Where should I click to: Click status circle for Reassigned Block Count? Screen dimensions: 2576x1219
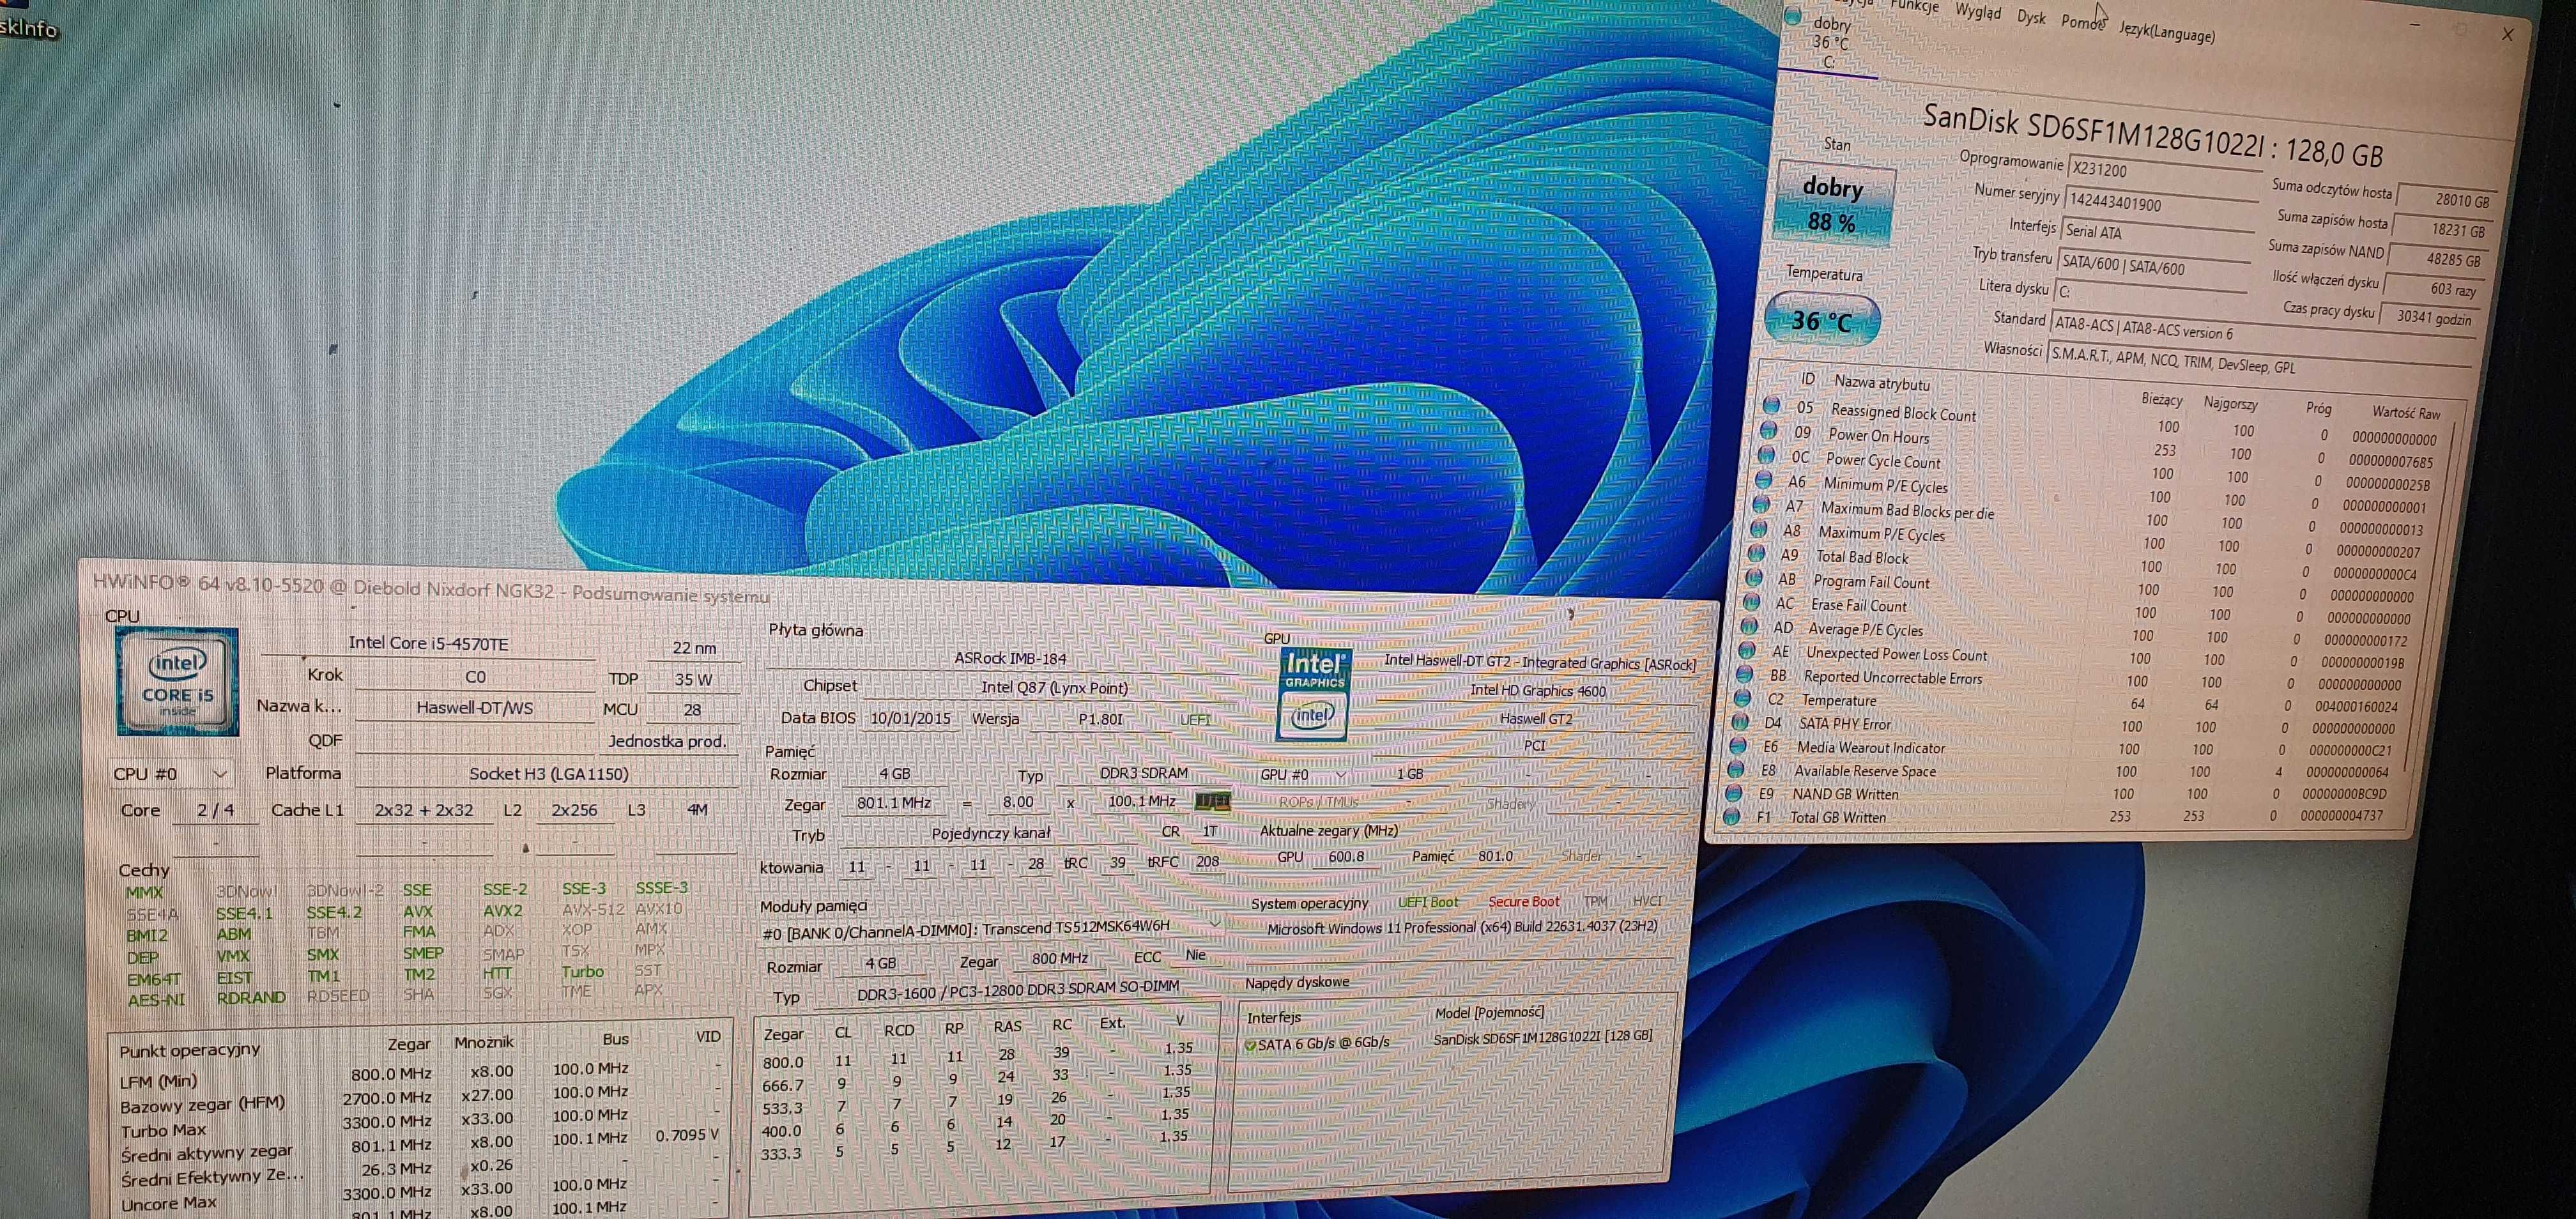[1771, 405]
